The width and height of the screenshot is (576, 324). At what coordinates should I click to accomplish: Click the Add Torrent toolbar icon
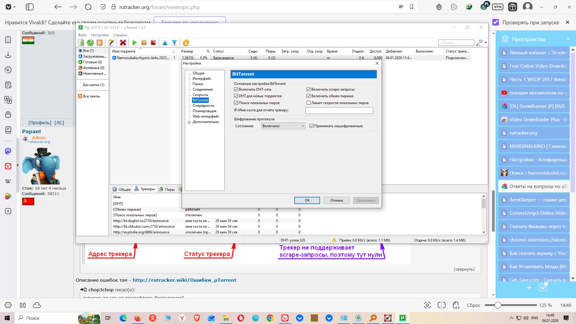pos(81,43)
